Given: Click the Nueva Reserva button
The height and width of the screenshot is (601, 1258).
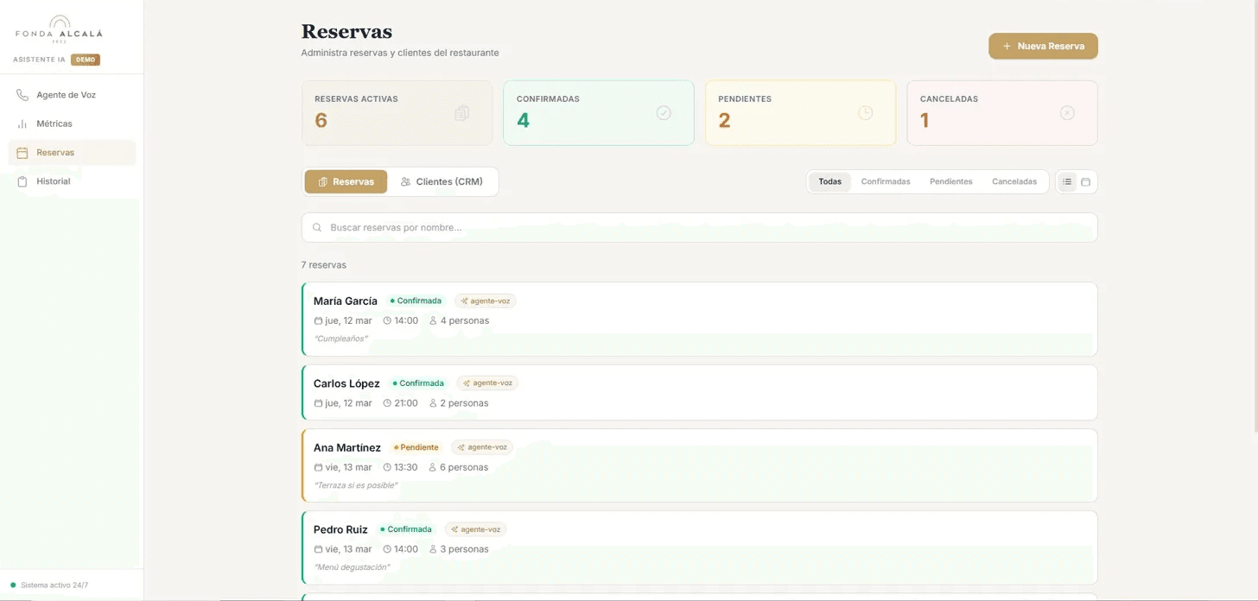Looking at the screenshot, I should (x=1043, y=46).
